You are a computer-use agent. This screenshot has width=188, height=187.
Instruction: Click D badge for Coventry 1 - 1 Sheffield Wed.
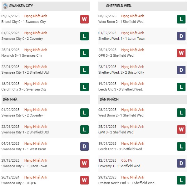point(181,163)
